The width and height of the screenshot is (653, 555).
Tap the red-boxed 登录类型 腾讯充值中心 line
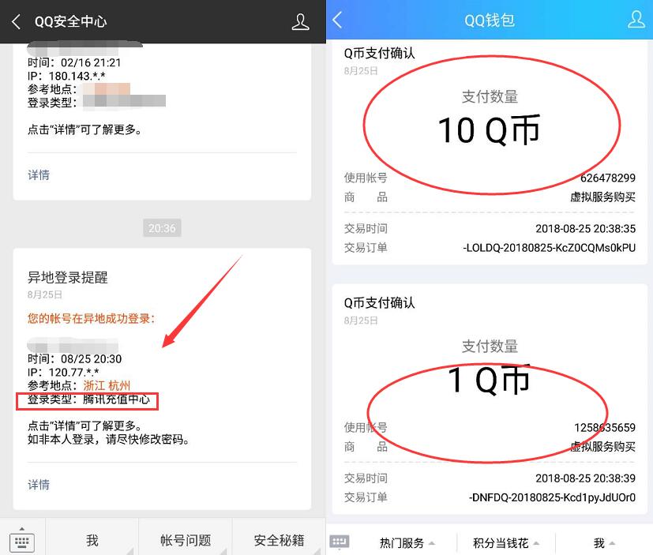coord(87,401)
